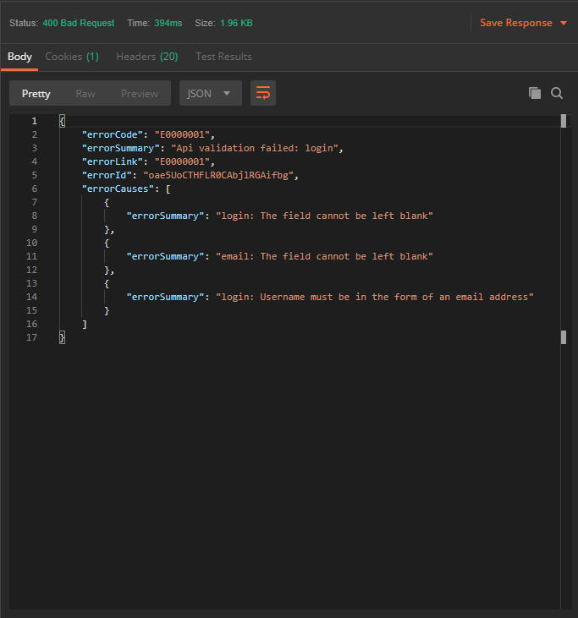Open the Cookies (1) tab
Image resolution: width=578 pixels, height=618 pixels.
coord(72,57)
